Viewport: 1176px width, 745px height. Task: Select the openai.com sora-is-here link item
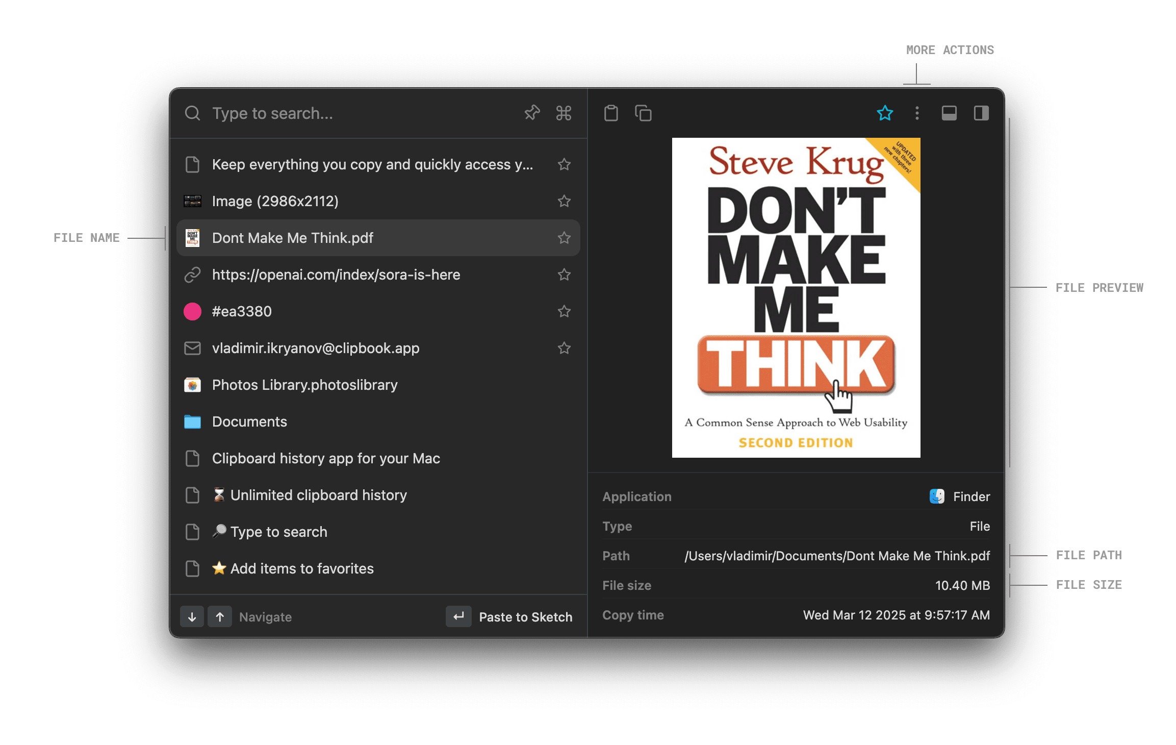tap(378, 275)
